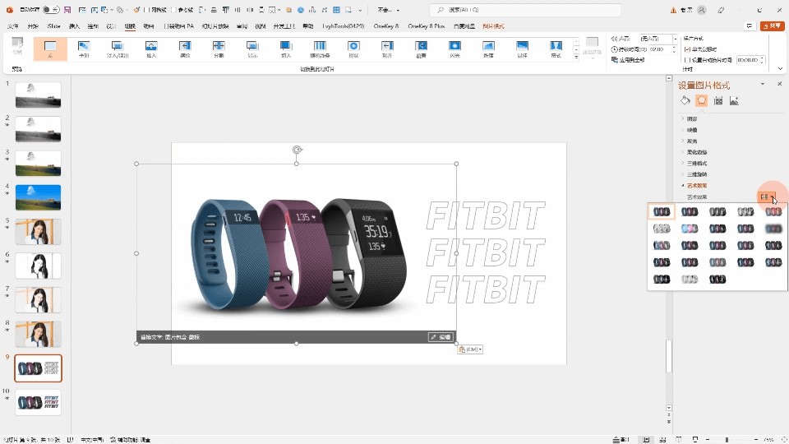Click the alt text Edit (编辑) button
The height and width of the screenshot is (444, 789).
tap(440, 337)
